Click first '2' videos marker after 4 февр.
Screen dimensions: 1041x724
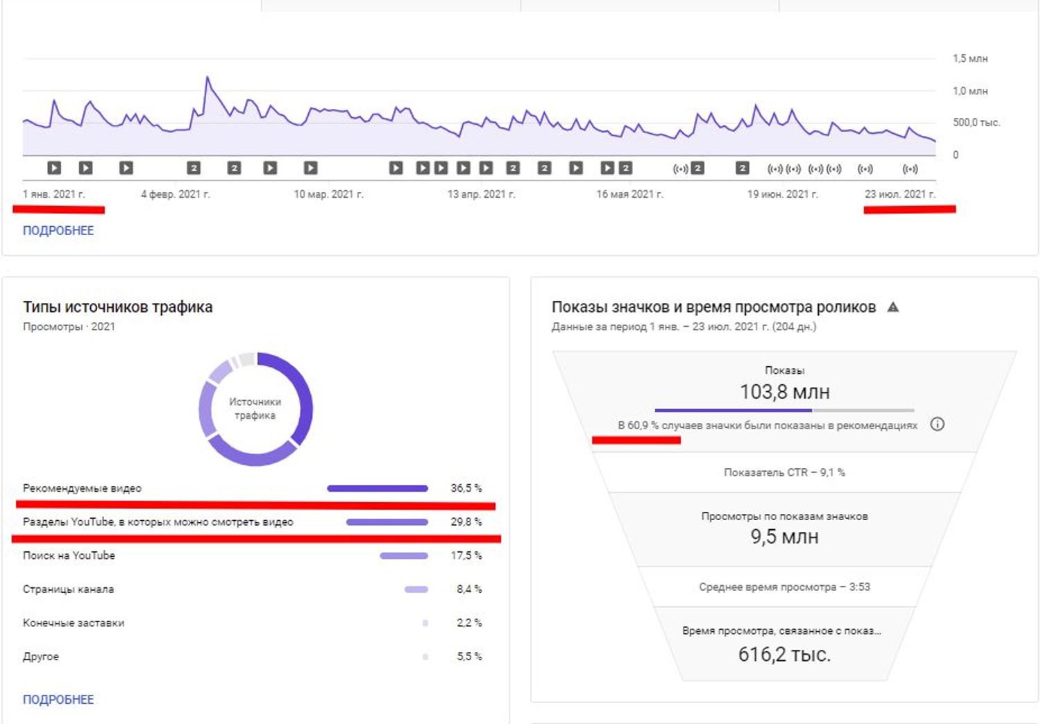[194, 168]
